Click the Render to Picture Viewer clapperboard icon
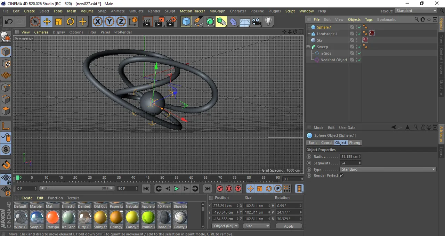 pos(159,22)
